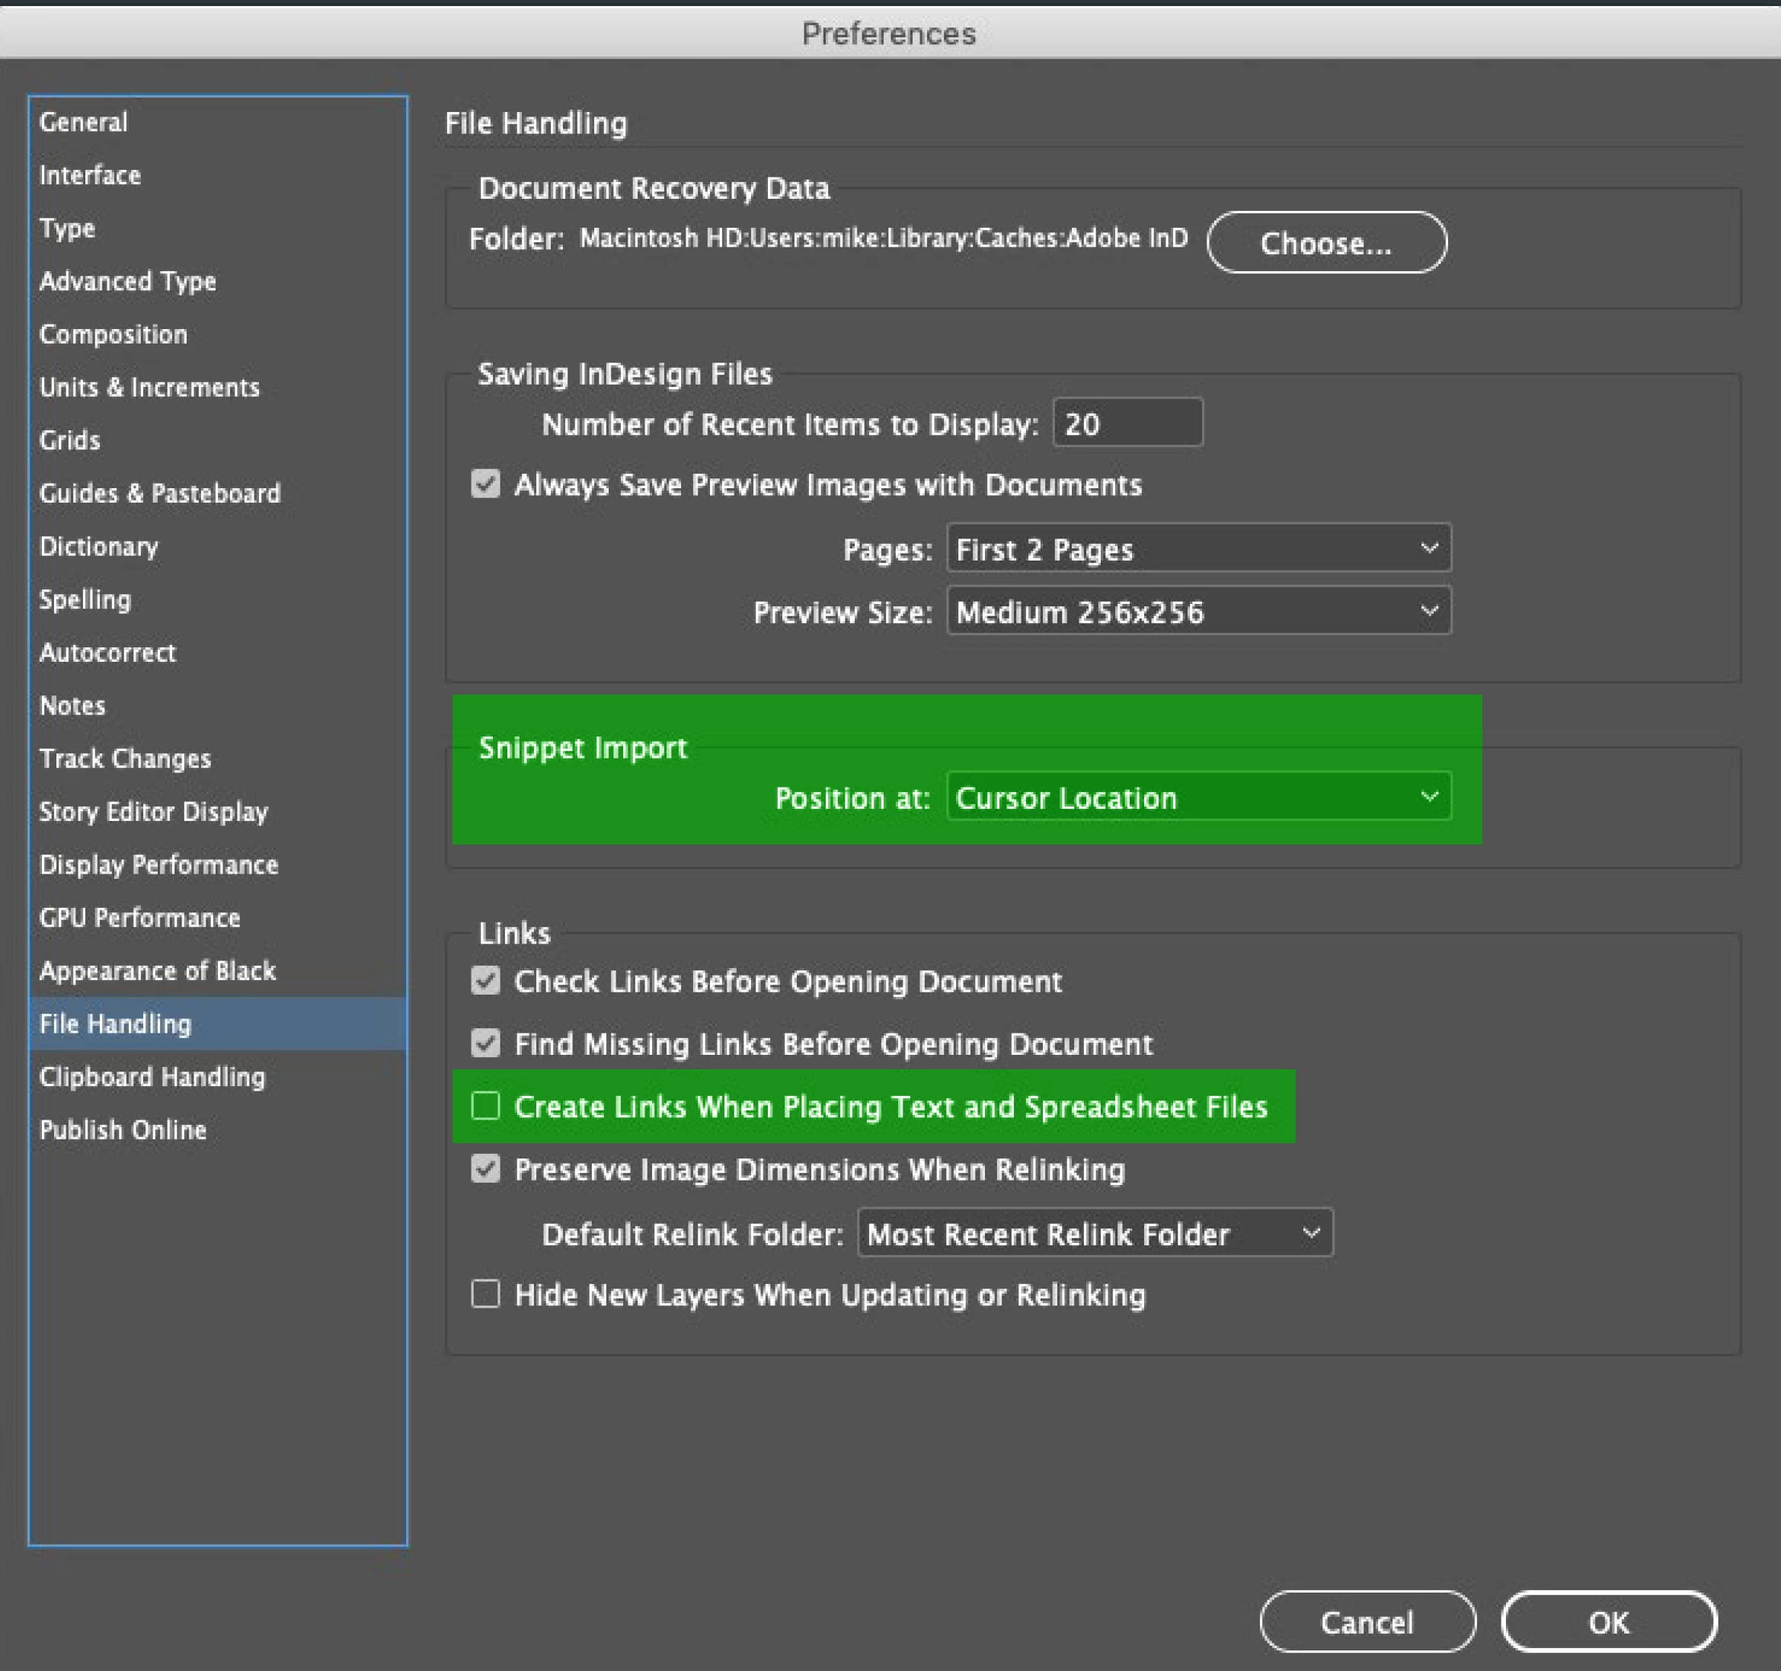Open the General preferences category
The image size is (1781, 1671).
(83, 122)
